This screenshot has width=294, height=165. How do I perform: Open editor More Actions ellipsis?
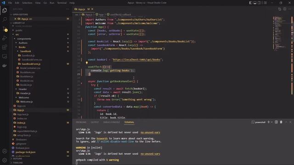(x=290, y=9)
